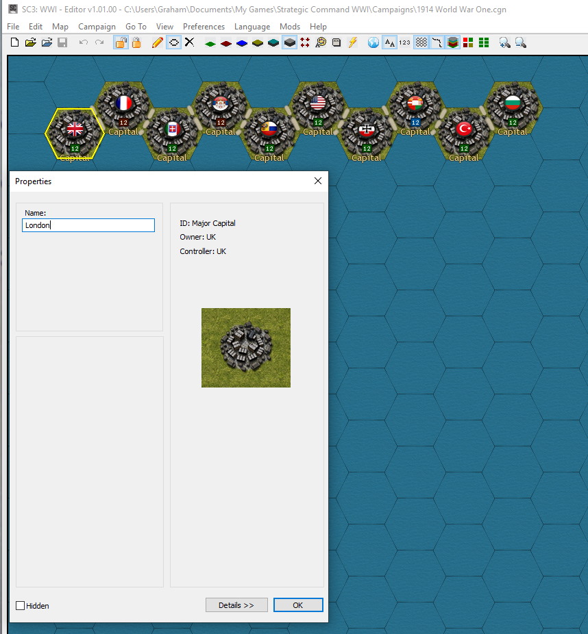588x634 pixels.
Task: Select the olive tile layer icon
Action: pos(258,43)
